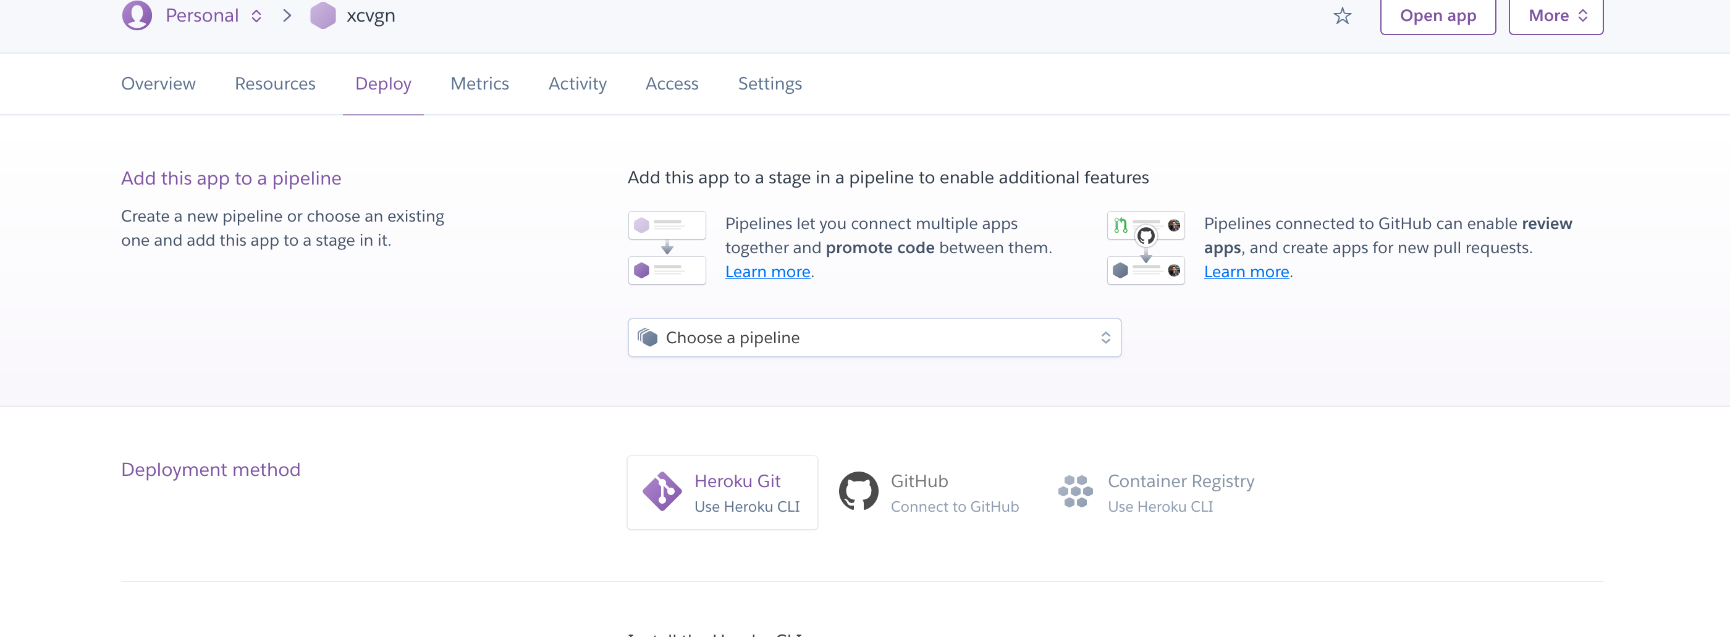Click Learn more about review apps

[x=1246, y=271]
